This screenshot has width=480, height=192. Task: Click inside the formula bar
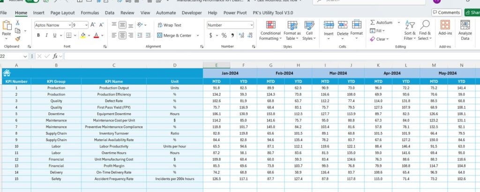tap(272, 56)
